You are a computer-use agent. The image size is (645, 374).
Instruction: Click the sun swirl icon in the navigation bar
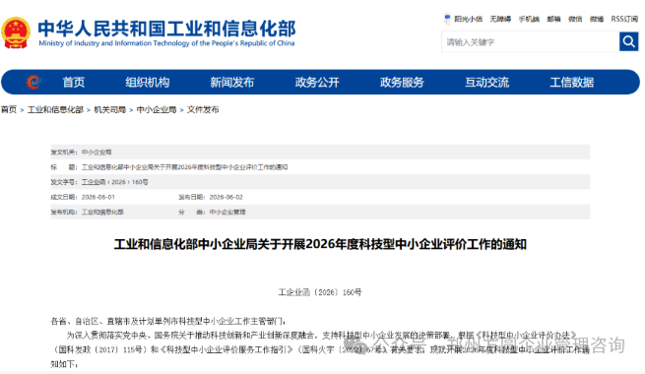[33, 83]
